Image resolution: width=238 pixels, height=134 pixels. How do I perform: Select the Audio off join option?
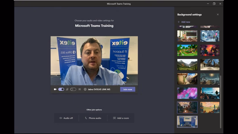(x=66, y=118)
